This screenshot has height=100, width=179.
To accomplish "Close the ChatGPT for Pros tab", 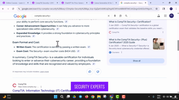I will coord(87,3).
